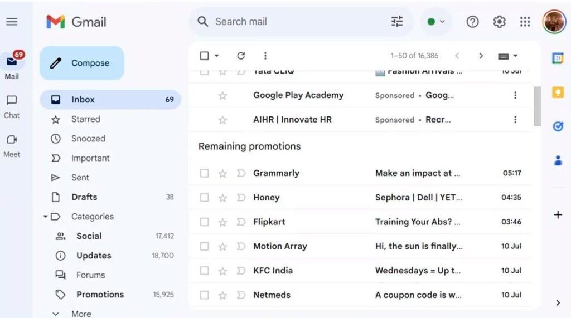Image resolution: width=571 pixels, height=318 pixels.
Task: Click the Compose button
Action: coord(82,63)
